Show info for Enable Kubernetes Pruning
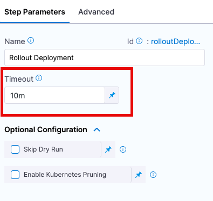Image resolution: width=213 pixels, height=201 pixels. [153, 175]
